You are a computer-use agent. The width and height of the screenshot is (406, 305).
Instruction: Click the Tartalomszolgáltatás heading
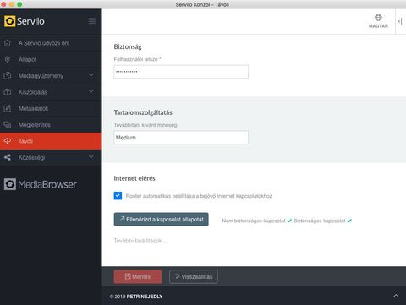click(x=143, y=112)
